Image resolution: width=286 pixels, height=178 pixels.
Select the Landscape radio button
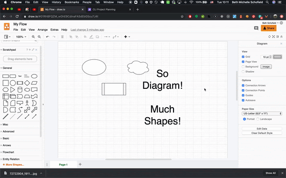click(258, 119)
